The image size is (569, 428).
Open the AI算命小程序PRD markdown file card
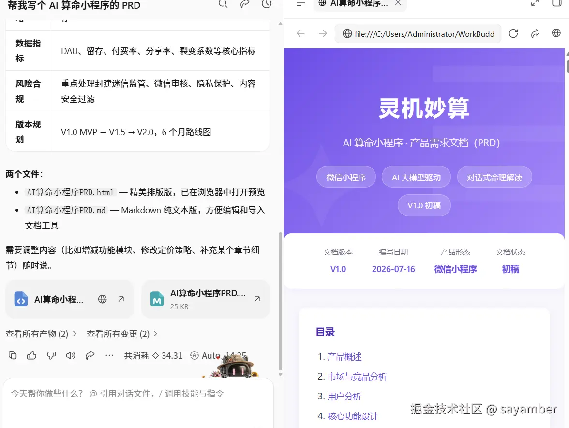(x=205, y=299)
